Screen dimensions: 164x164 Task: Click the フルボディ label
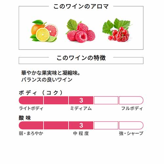click(x=132, y=108)
